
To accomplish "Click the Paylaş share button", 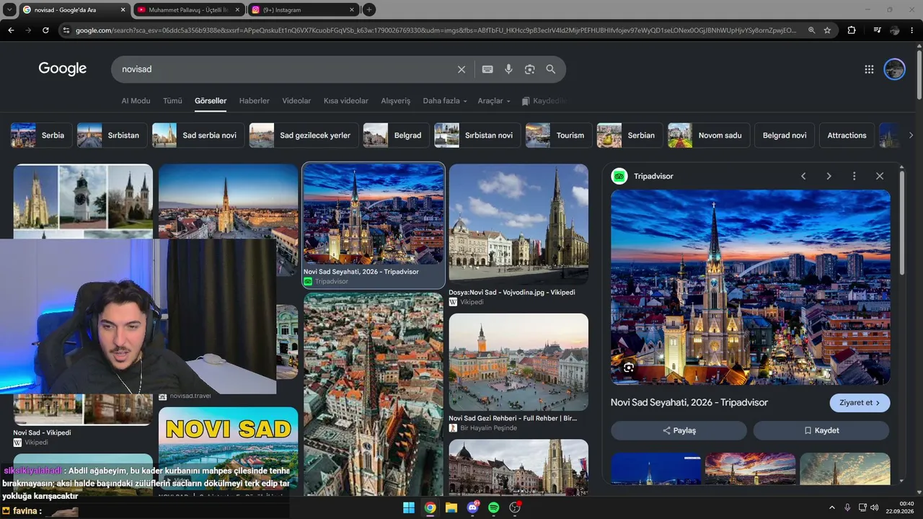I will pos(679,430).
